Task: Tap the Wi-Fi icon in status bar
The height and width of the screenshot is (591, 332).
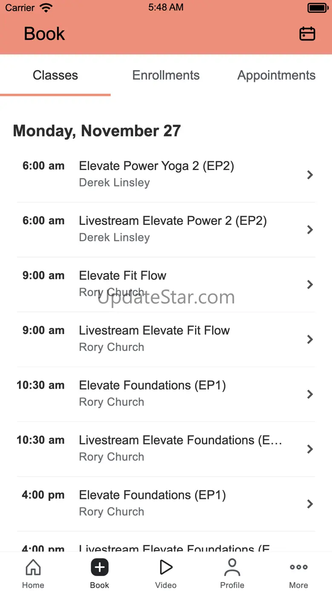Action: (x=46, y=8)
